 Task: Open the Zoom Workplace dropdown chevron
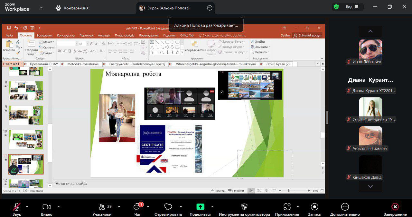(41, 7)
